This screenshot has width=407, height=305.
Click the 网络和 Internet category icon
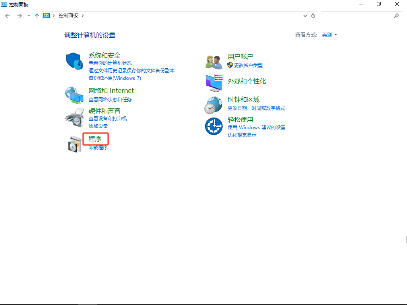coord(74,95)
